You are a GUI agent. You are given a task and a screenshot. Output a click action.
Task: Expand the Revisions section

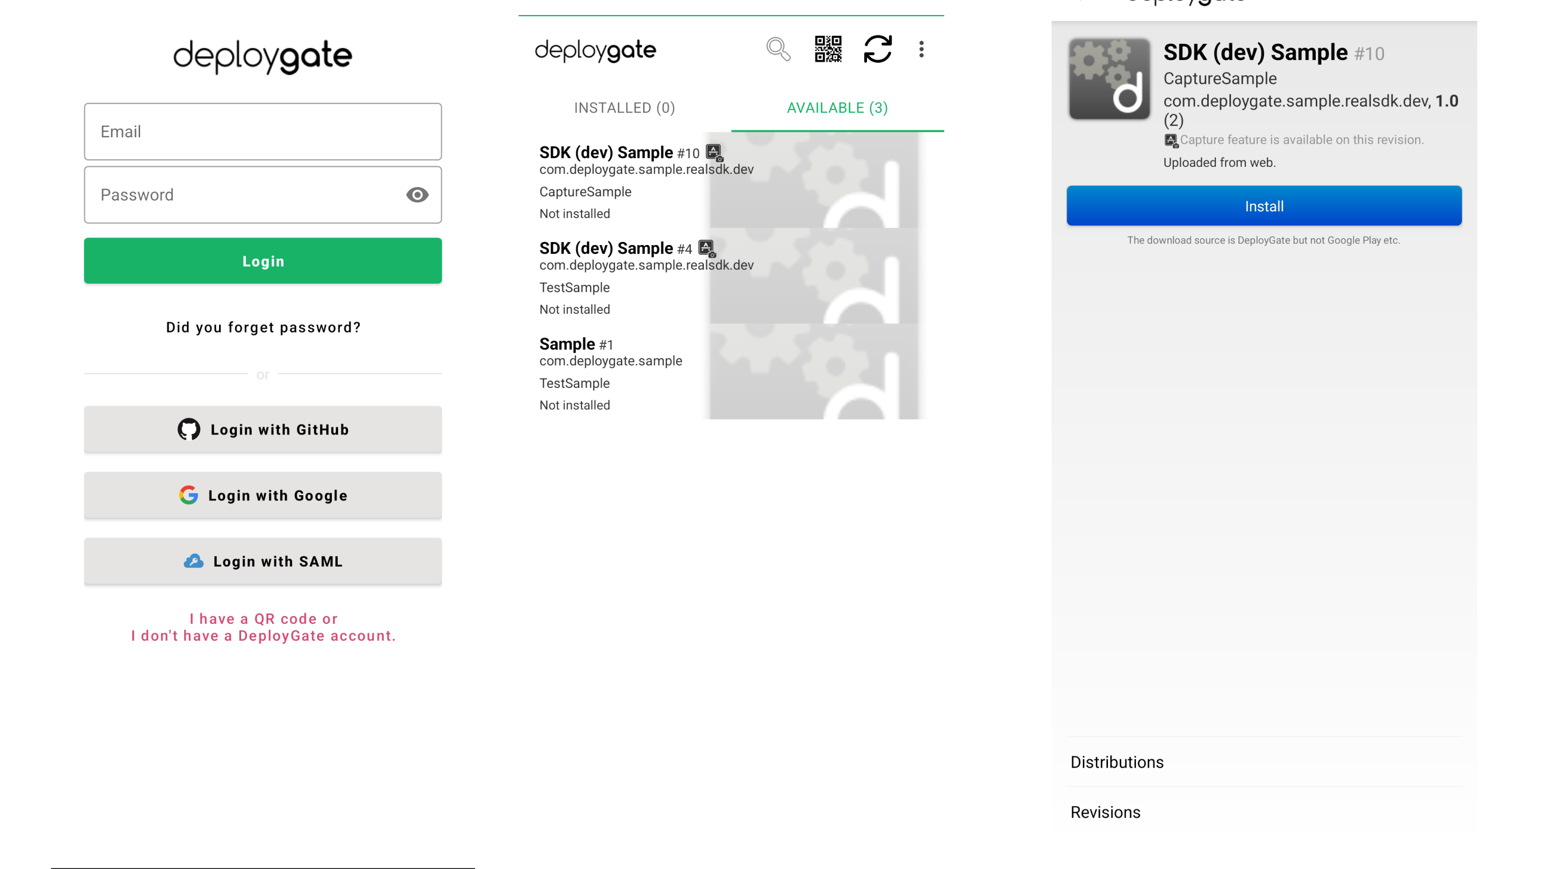pyautogui.click(x=1105, y=812)
